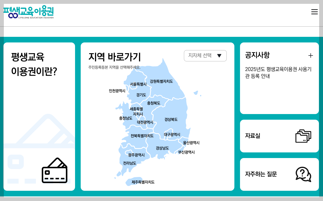Open the 2025 voucher institution registration notice
This screenshot has height=201, width=323.
pyautogui.click(x=278, y=72)
